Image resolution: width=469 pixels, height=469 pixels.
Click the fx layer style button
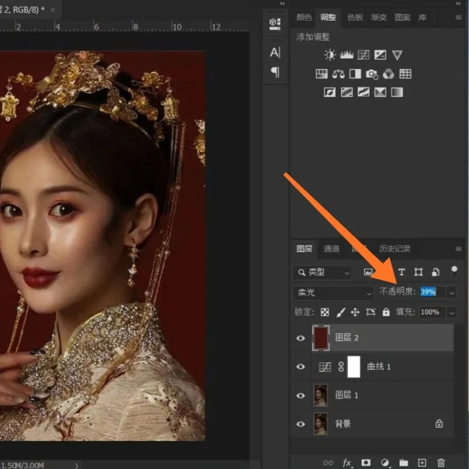[347, 463]
